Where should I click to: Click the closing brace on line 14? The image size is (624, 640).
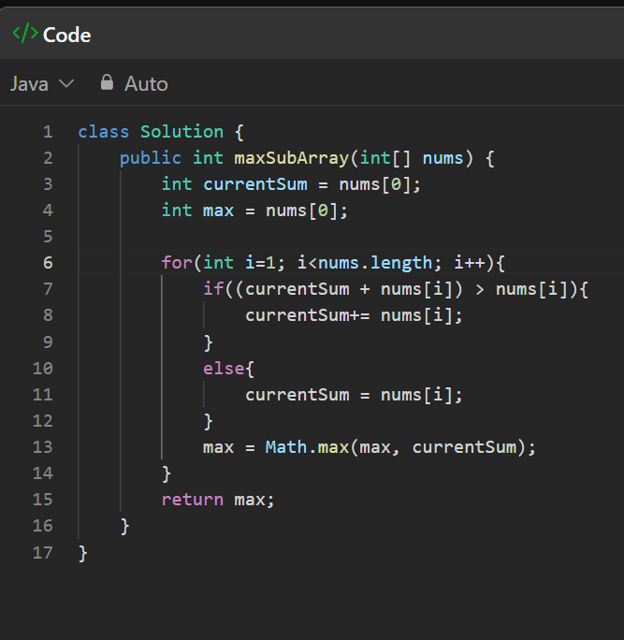point(167,473)
